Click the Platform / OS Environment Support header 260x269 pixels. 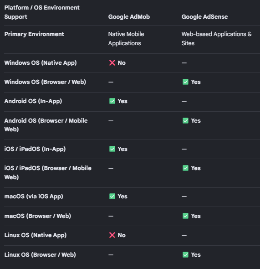pos(42,12)
